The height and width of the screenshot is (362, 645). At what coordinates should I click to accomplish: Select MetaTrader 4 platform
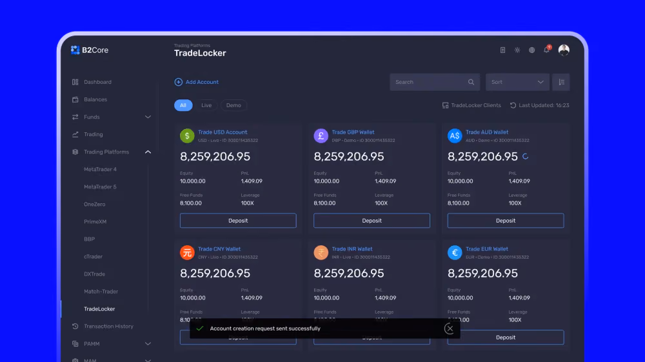tap(101, 169)
